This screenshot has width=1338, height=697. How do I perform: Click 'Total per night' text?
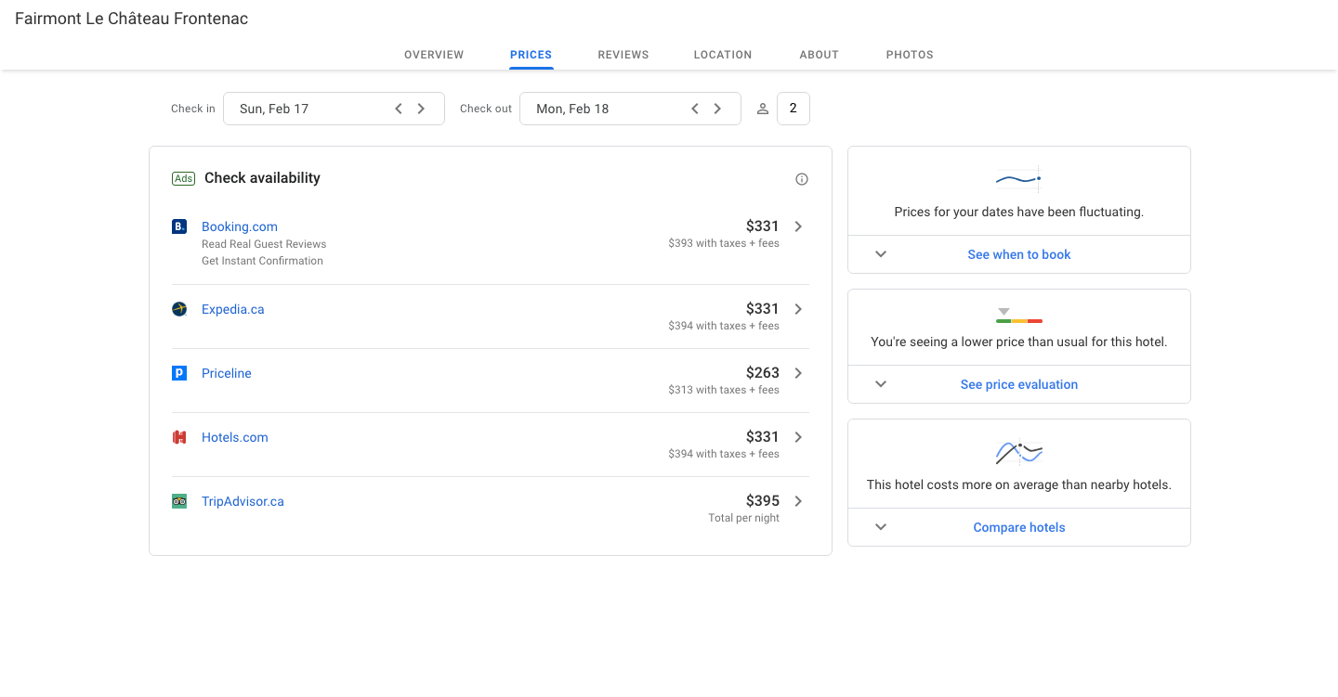click(x=743, y=518)
